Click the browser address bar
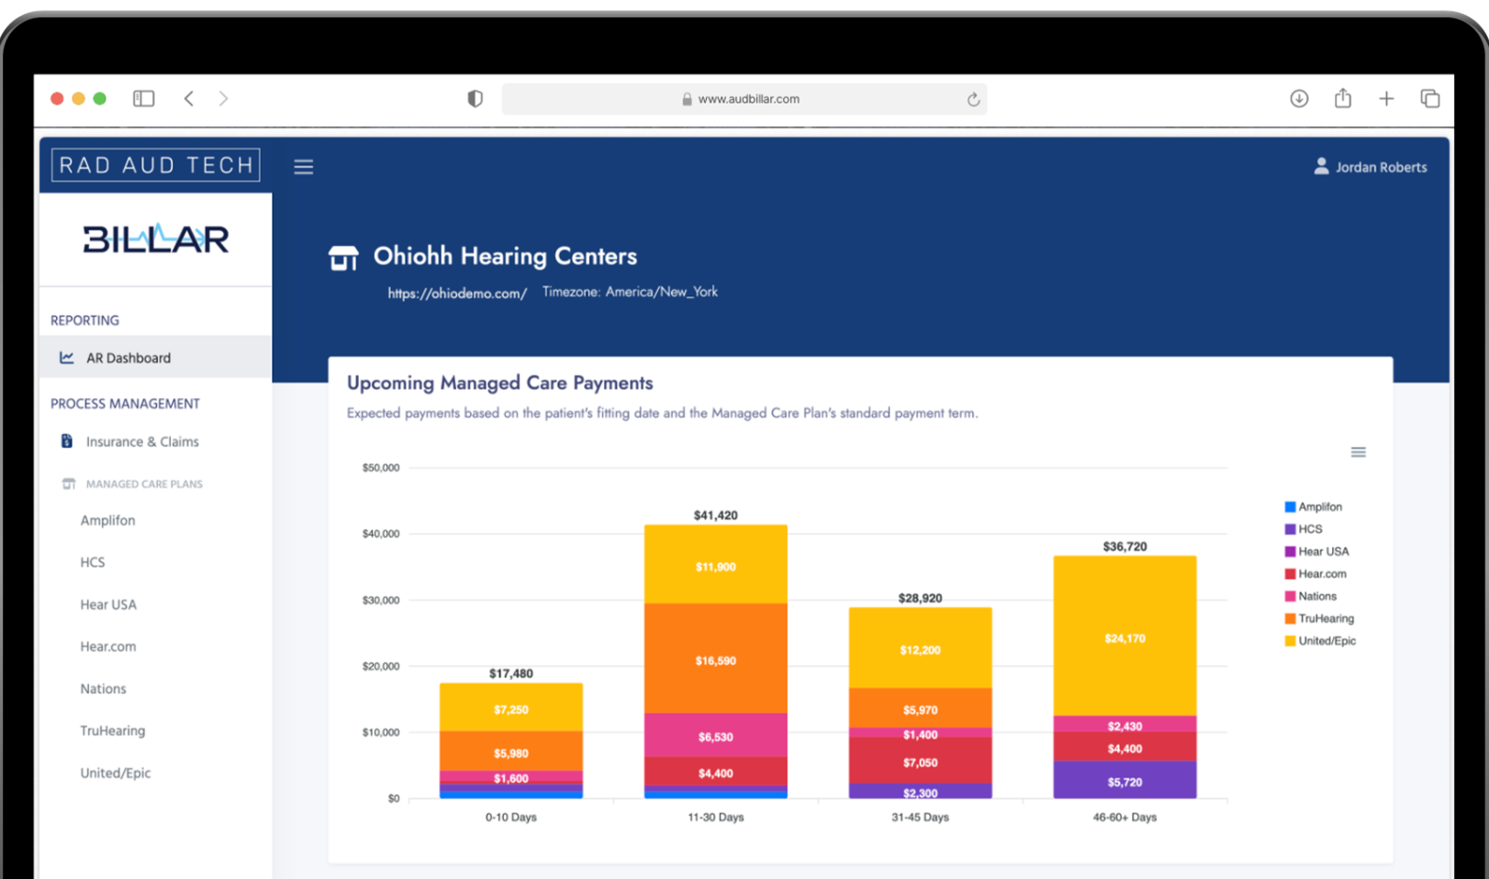 click(x=744, y=99)
